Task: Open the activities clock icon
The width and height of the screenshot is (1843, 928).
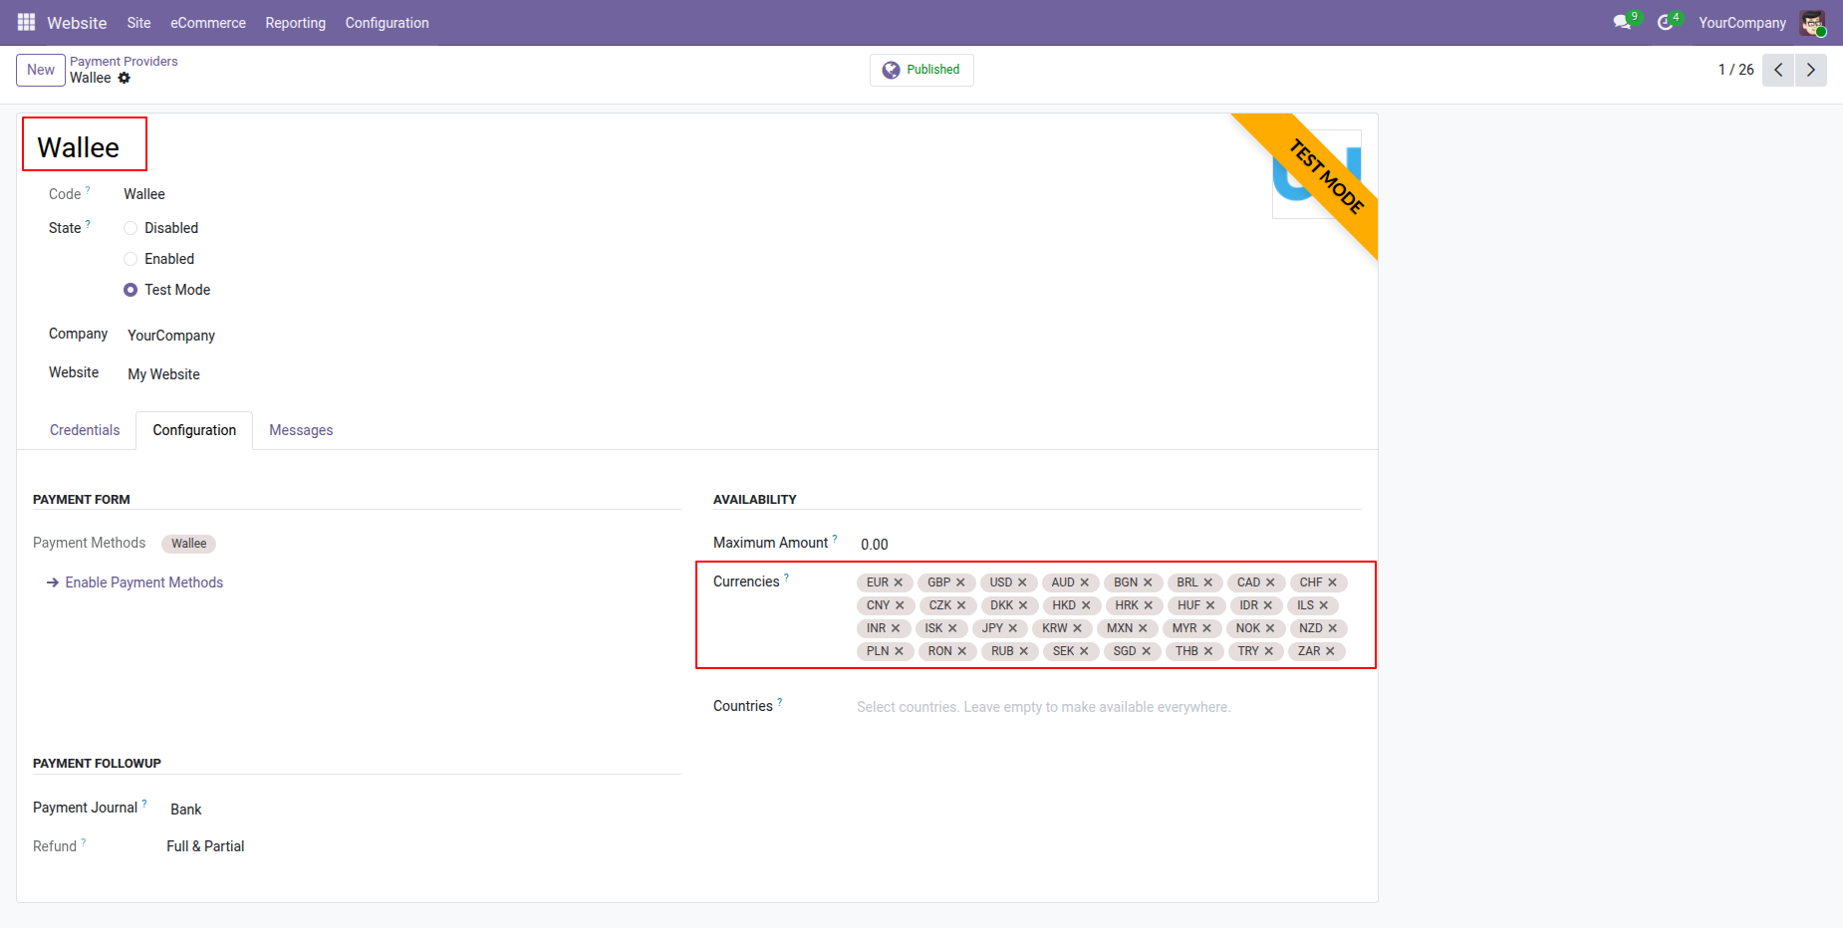Action: click(1667, 22)
